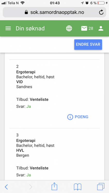Tap the Din søknad page title
The height and width of the screenshot is (193, 109).
click(x=30, y=29)
